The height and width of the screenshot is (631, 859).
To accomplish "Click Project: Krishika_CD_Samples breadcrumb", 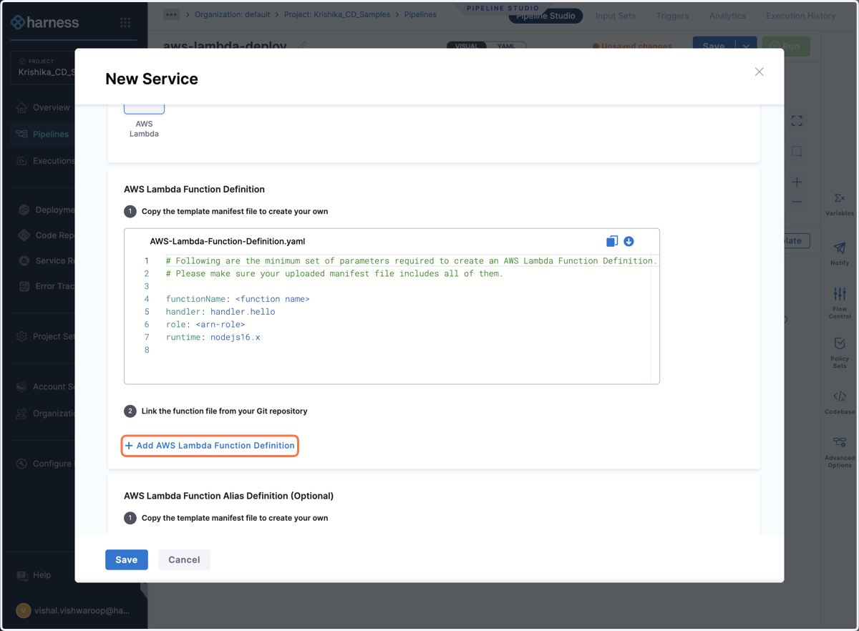I will click(337, 14).
